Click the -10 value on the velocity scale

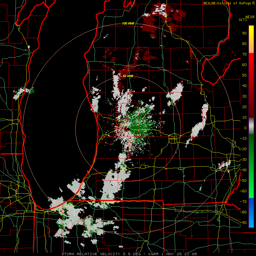(x=243, y=139)
